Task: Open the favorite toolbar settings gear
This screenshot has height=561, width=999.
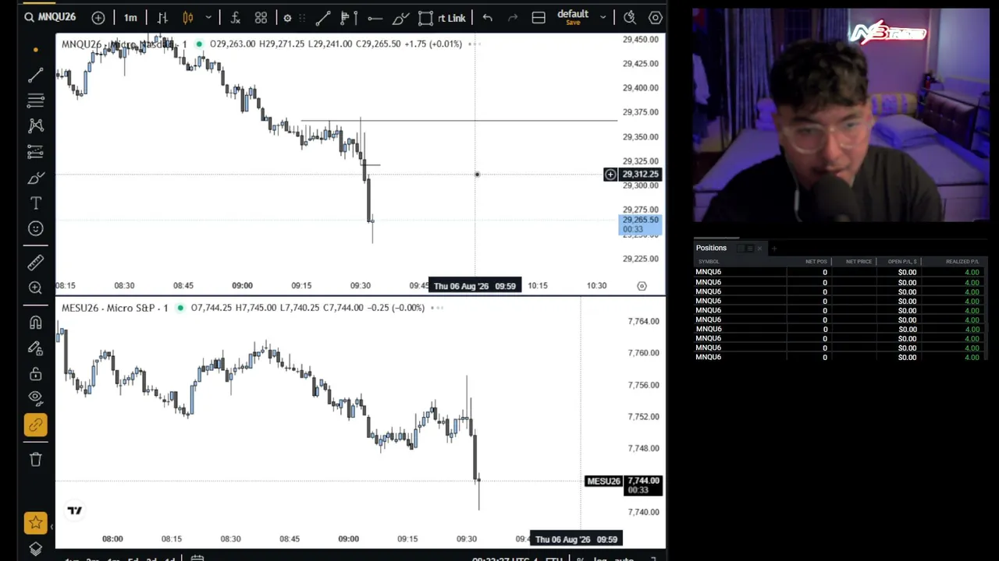Action: [287, 17]
